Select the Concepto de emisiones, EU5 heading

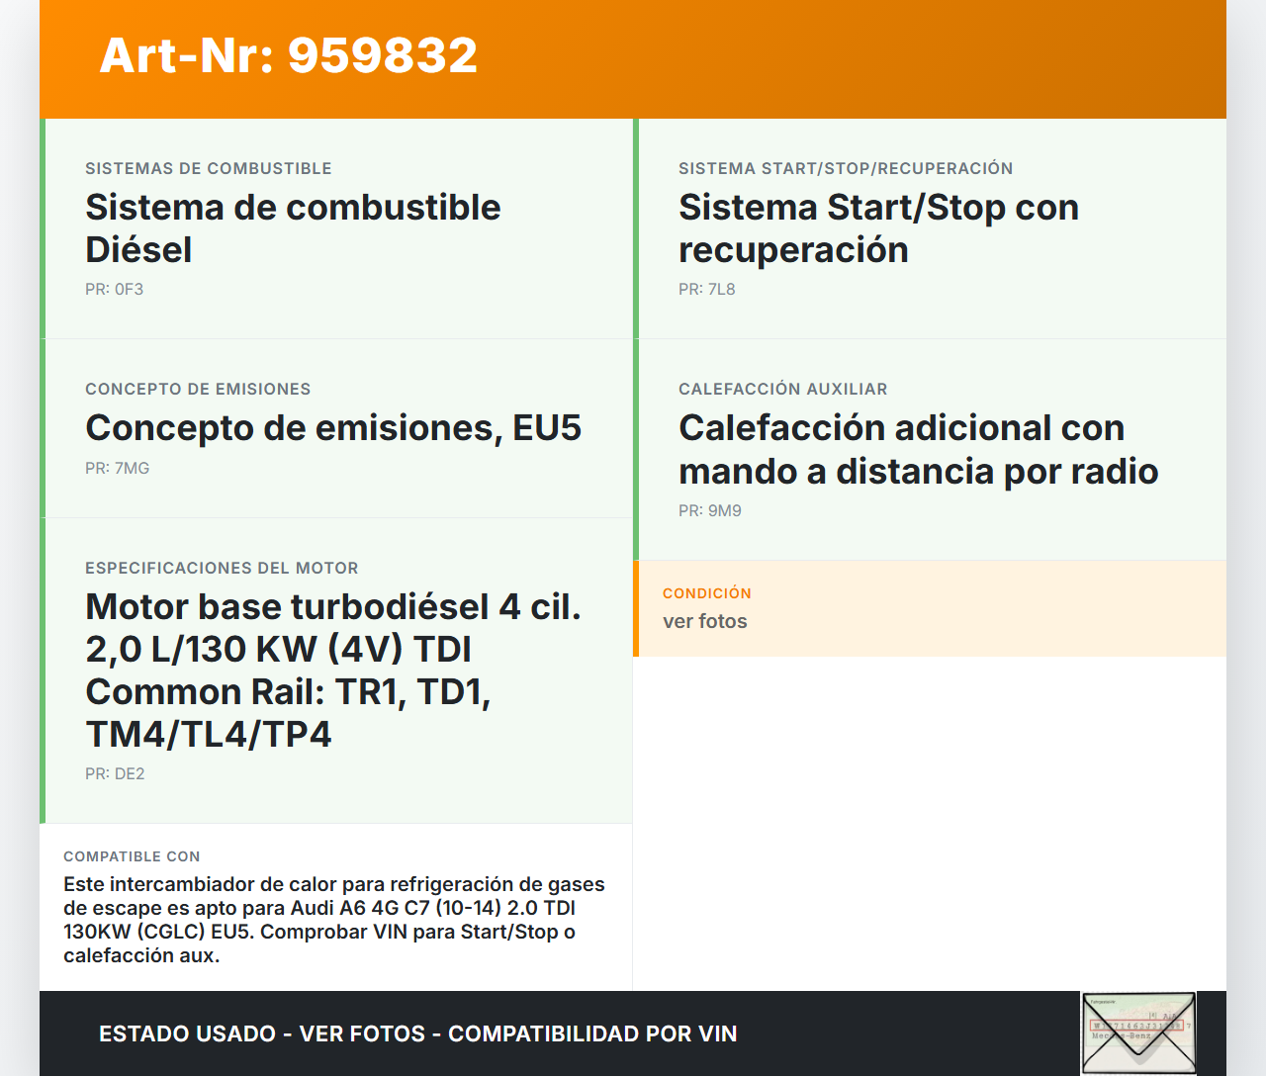tap(333, 428)
